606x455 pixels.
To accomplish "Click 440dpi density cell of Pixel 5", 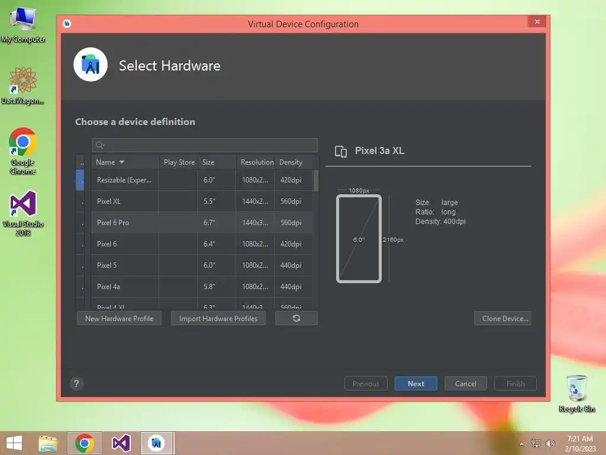I will click(294, 265).
